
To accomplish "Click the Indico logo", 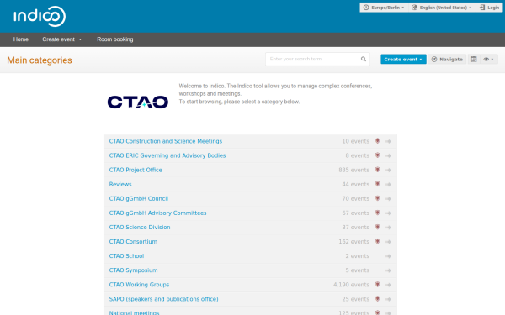I will [40, 16].
